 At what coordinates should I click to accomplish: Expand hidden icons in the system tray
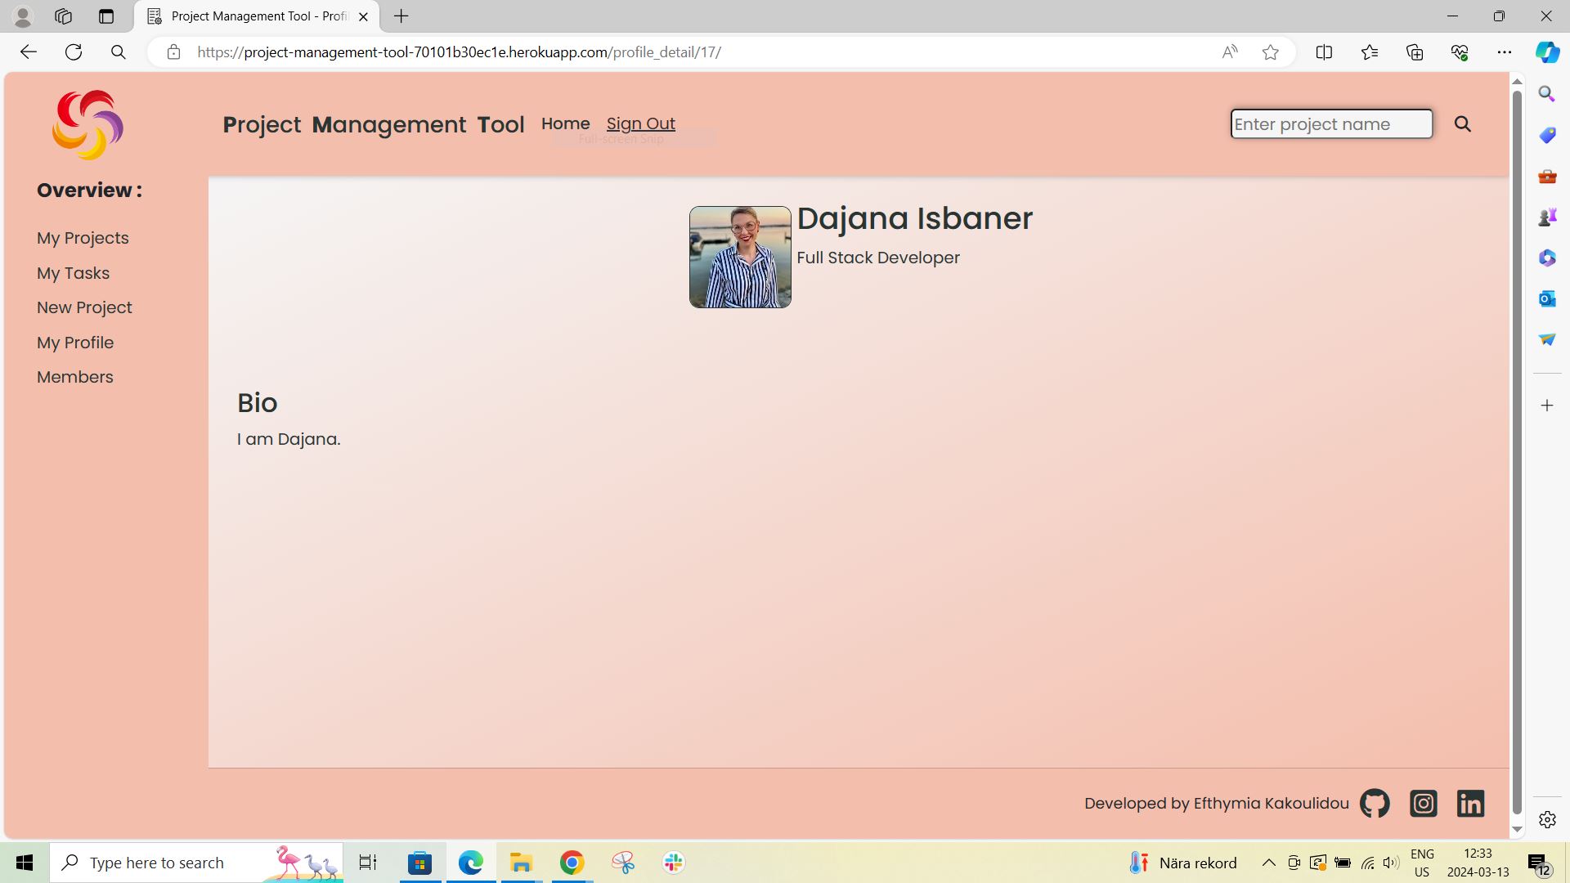point(1268,862)
